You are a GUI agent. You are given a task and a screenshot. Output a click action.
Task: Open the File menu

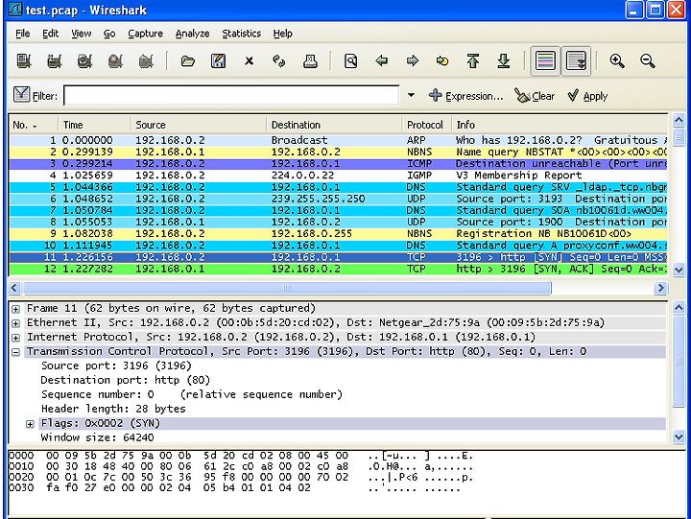click(x=23, y=34)
